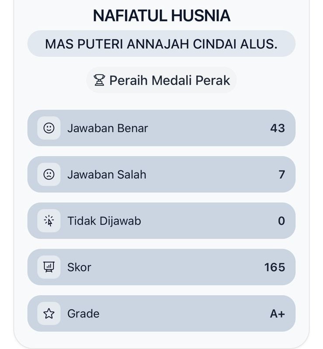Select the Peraih Medali Perak badge text
The height and width of the screenshot is (349, 323).
pos(170,80)
